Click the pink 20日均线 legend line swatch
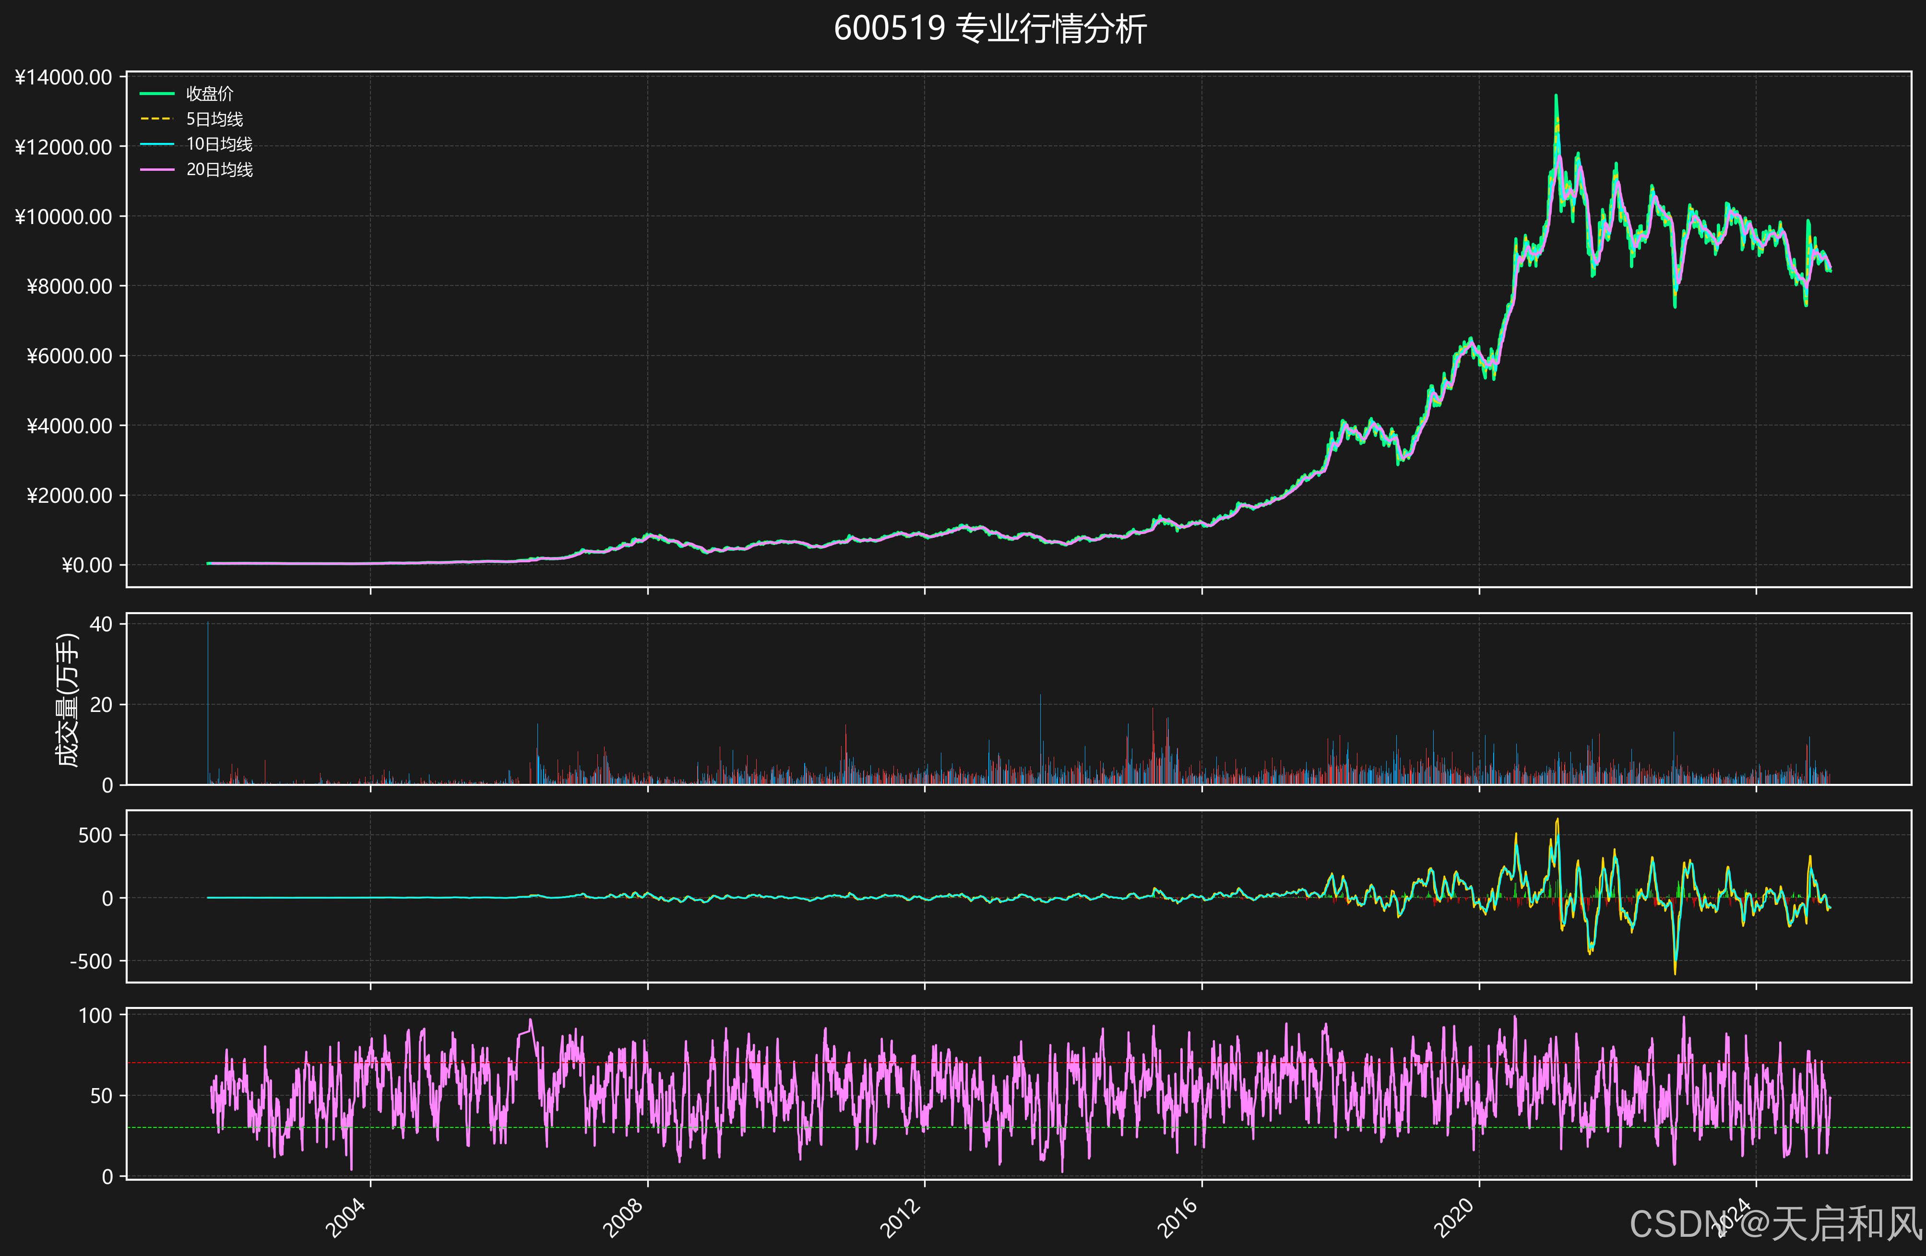The image size is (1926, 1256). coord(157,170)
